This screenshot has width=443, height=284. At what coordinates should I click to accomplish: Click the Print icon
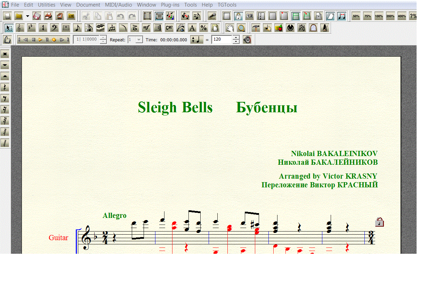48,16
